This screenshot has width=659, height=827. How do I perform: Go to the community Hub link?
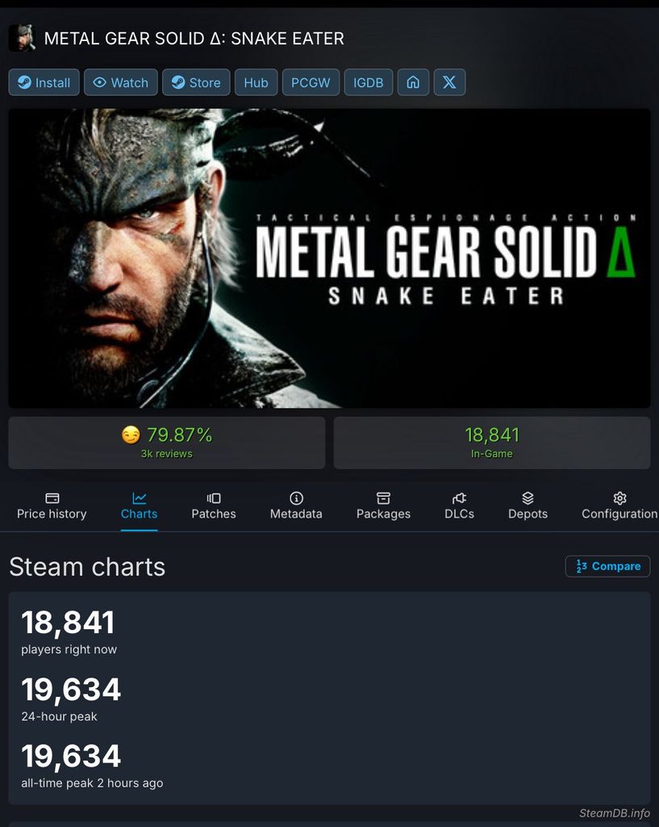[256, 82]
